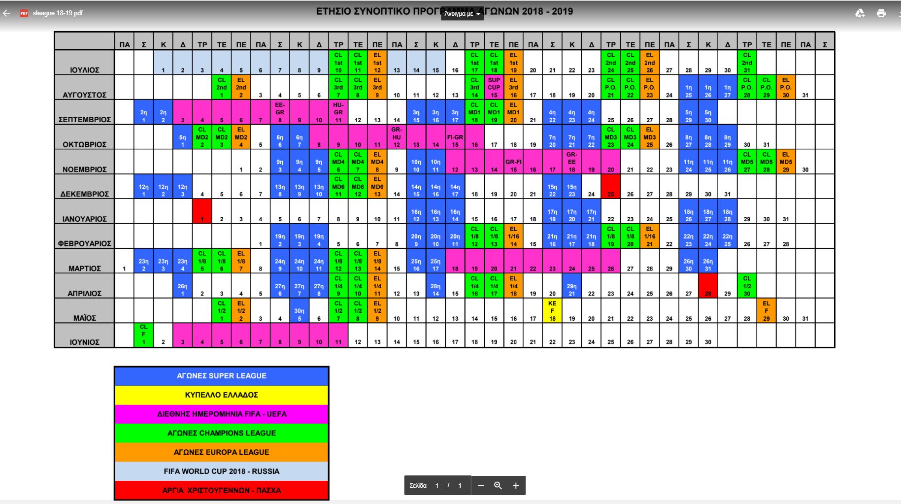Click the 'SUP CUP 15' cell in August
The width and height of the screenshot is (901, 504).
coord(494,87)
